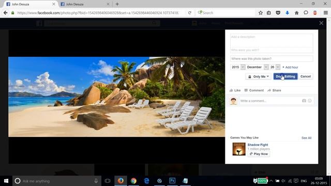This screenshot has width=331, height=186.
Task: Open the action center notification icon
Action: tap(296, 181)
